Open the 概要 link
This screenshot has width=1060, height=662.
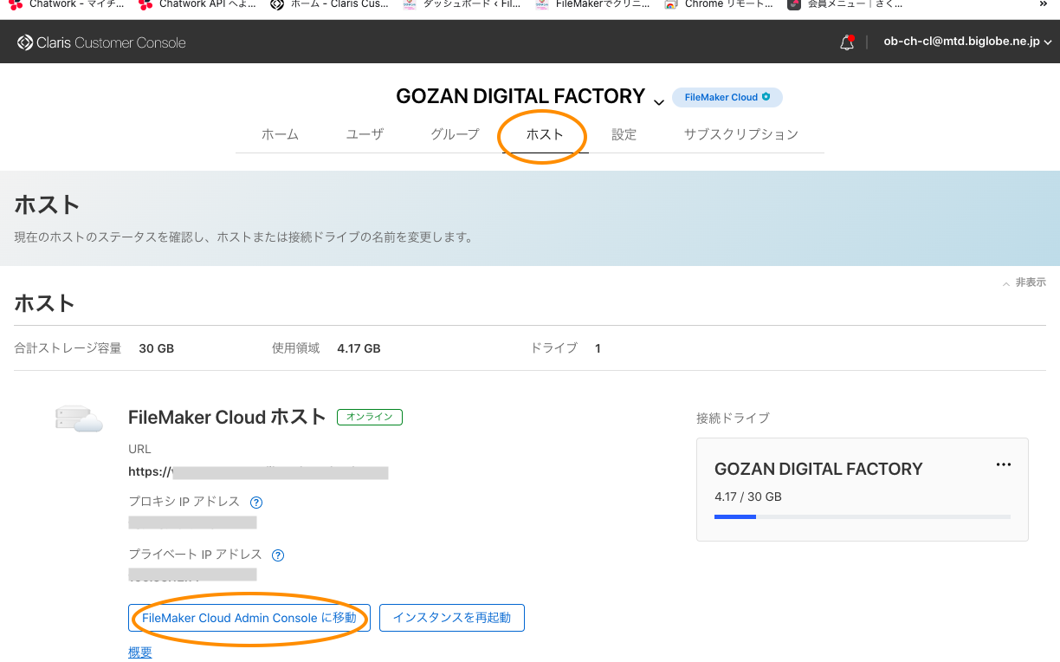tap(140, 652)
